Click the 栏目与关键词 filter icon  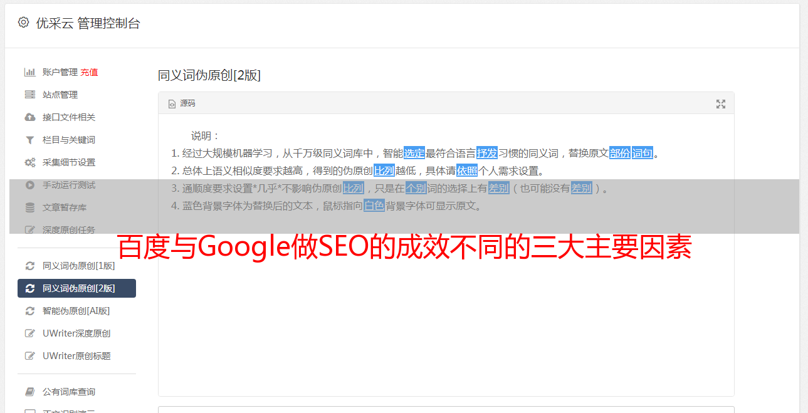[29, 140]
